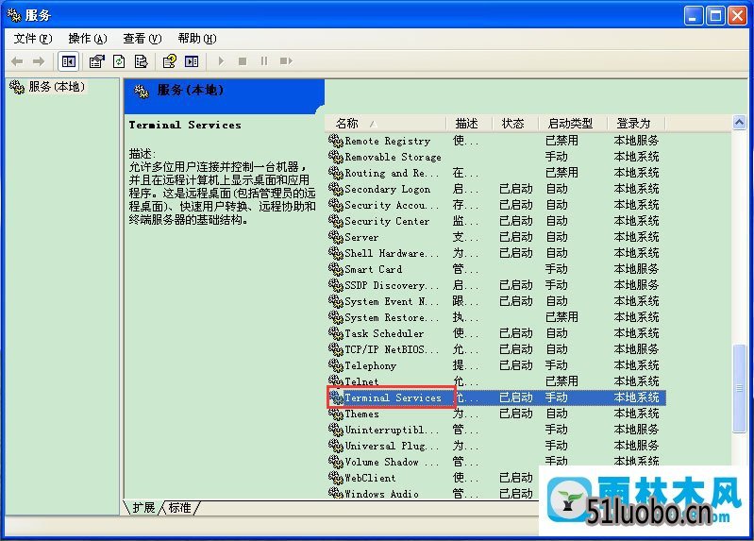This screenshot has width=754, height=541.
Task: Click the vertical scrollbar thumb
Action: pyautogui.click(x=739, y=389)
